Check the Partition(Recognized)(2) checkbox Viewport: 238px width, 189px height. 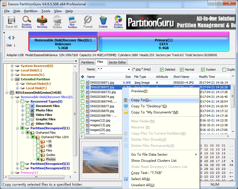tap(22, 164)
